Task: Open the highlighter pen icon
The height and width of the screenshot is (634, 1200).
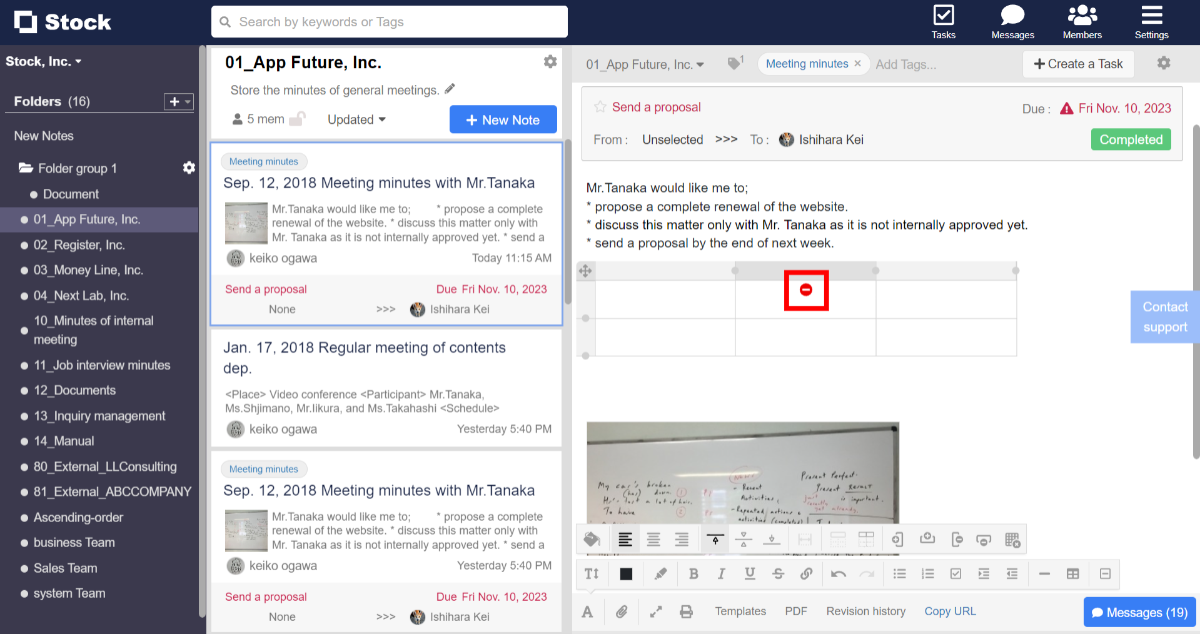Action: [x=660, y=573]
